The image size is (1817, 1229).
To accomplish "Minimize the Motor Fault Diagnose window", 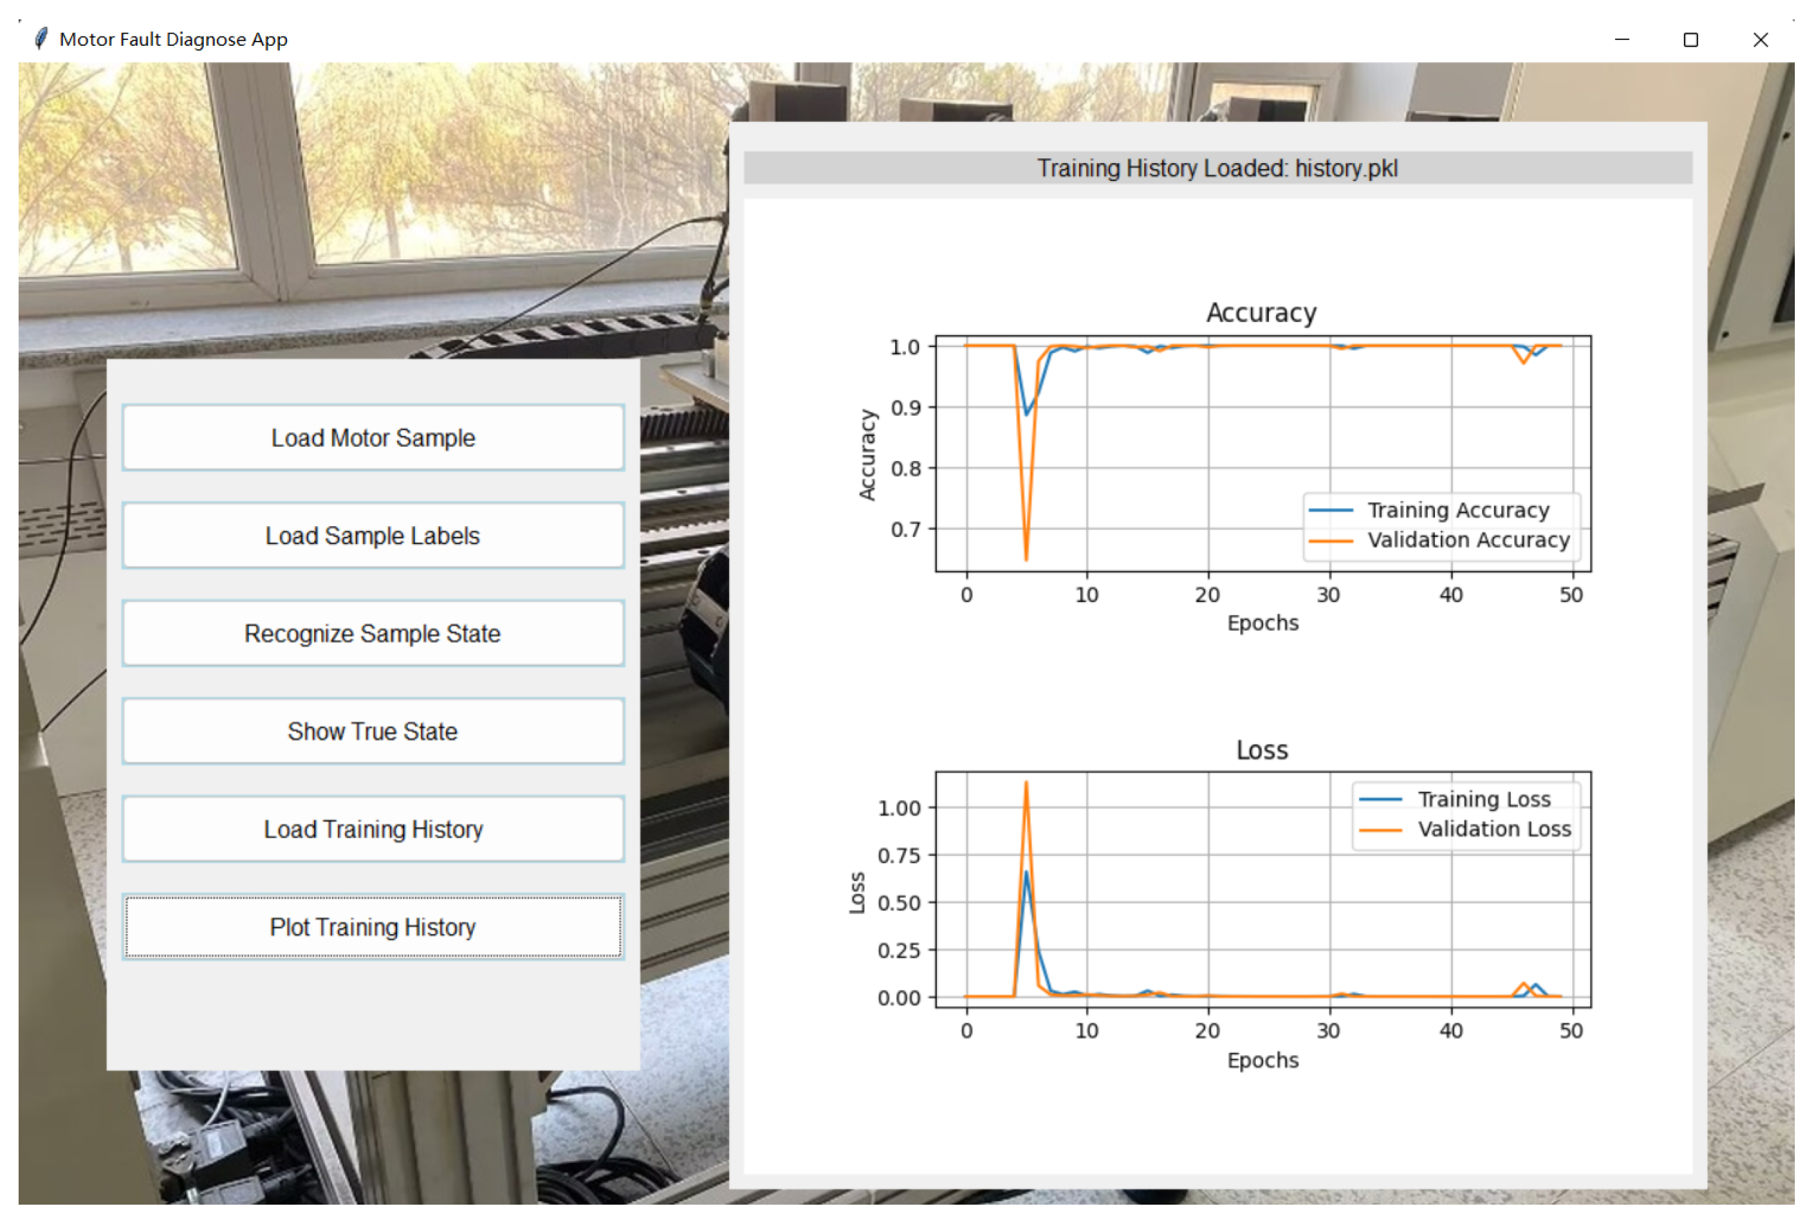I will coord(1622,39).
